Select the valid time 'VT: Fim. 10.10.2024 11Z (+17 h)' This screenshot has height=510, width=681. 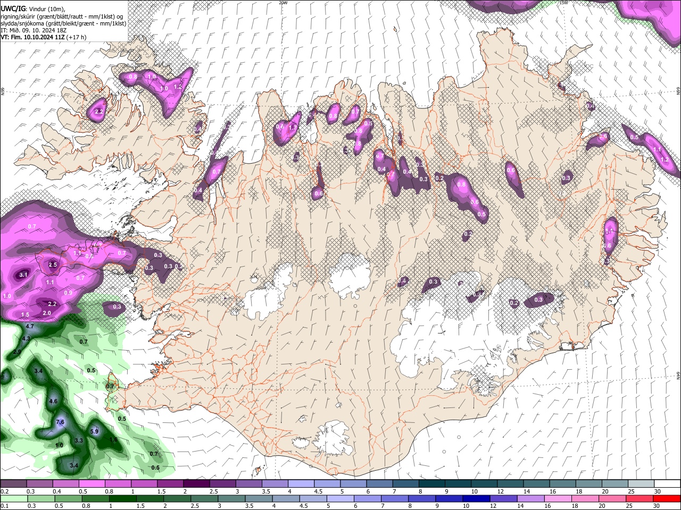tap(43, 37)
